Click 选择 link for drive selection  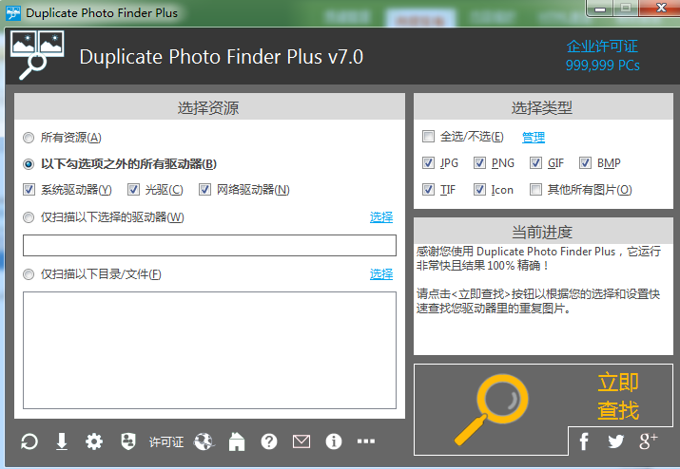click(381, 217)
